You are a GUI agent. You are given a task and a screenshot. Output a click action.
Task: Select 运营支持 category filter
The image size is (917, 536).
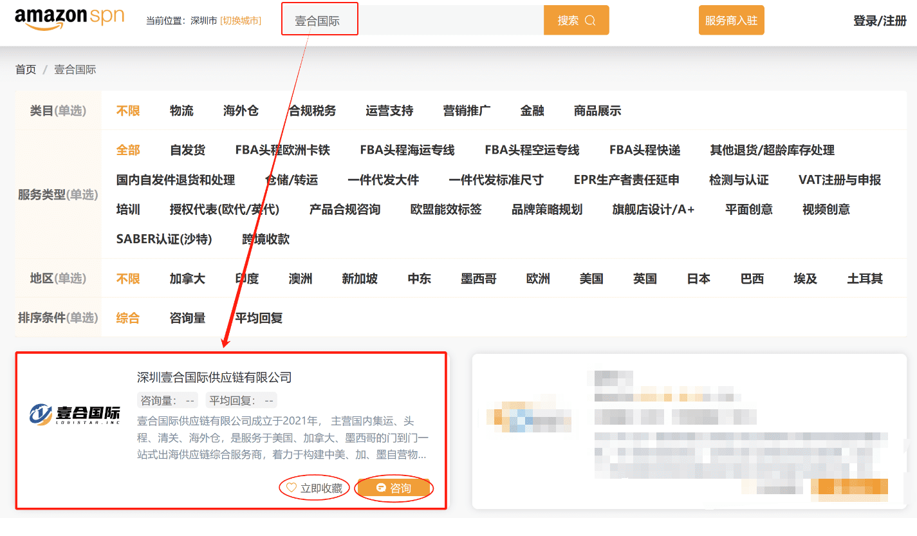tap(389, 111)
